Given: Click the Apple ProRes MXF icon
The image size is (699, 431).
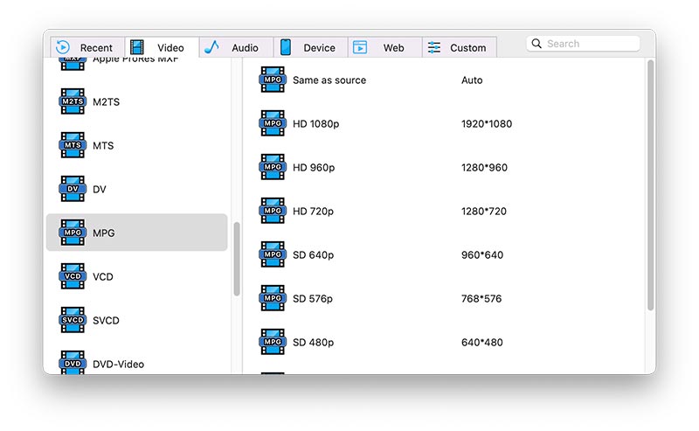Looking at the screenshot, I should [x=73, y=64].
